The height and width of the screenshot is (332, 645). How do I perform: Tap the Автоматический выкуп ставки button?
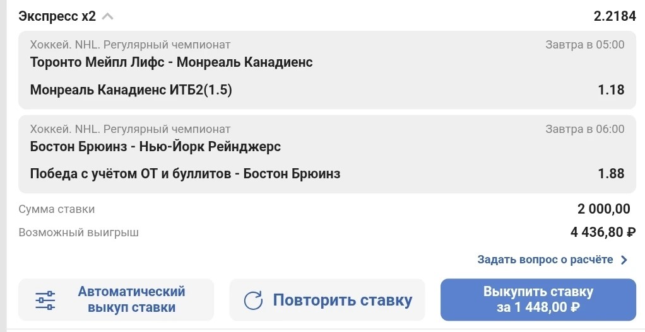point(116,300)
